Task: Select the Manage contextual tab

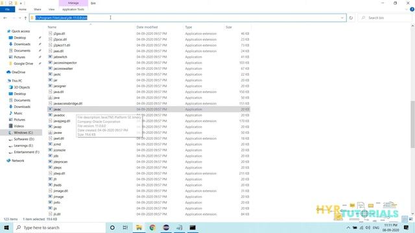Action: click(x=73, y=3)
